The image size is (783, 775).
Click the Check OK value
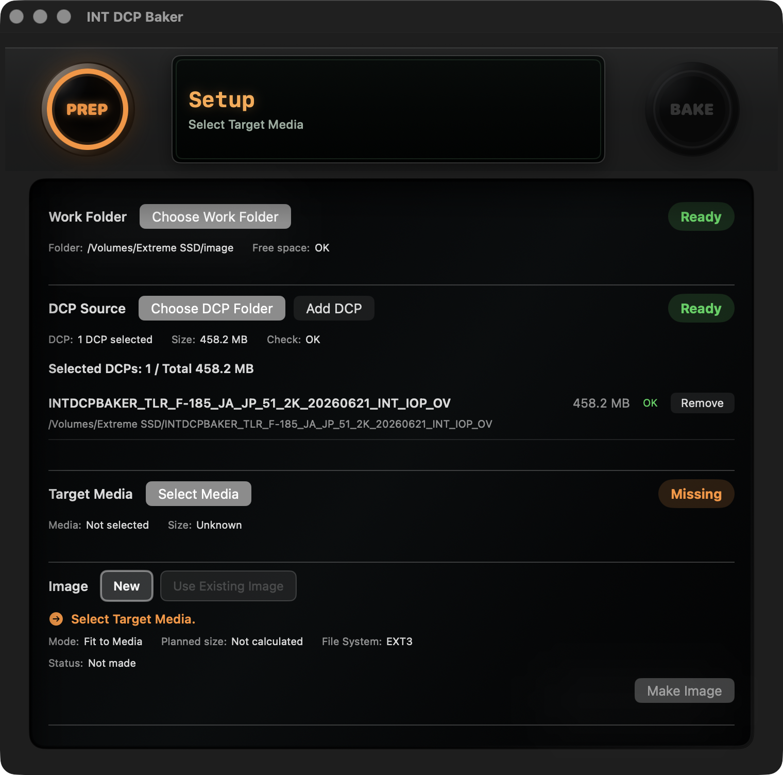(x=313, y=340)
